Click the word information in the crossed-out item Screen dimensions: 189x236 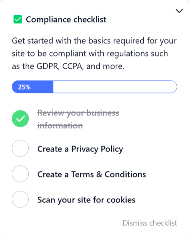tap(60, 125)
